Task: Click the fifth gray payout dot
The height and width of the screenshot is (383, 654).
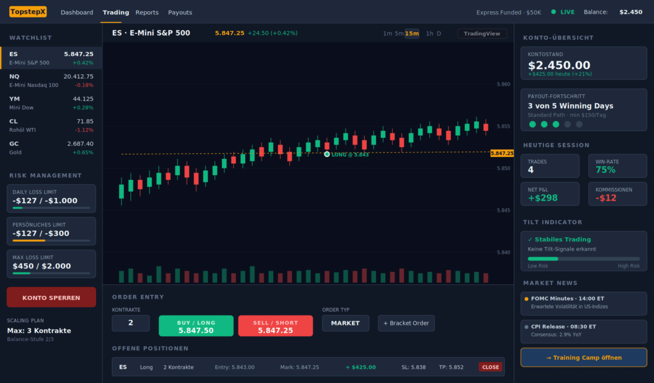Action: [x=579, y=124]
